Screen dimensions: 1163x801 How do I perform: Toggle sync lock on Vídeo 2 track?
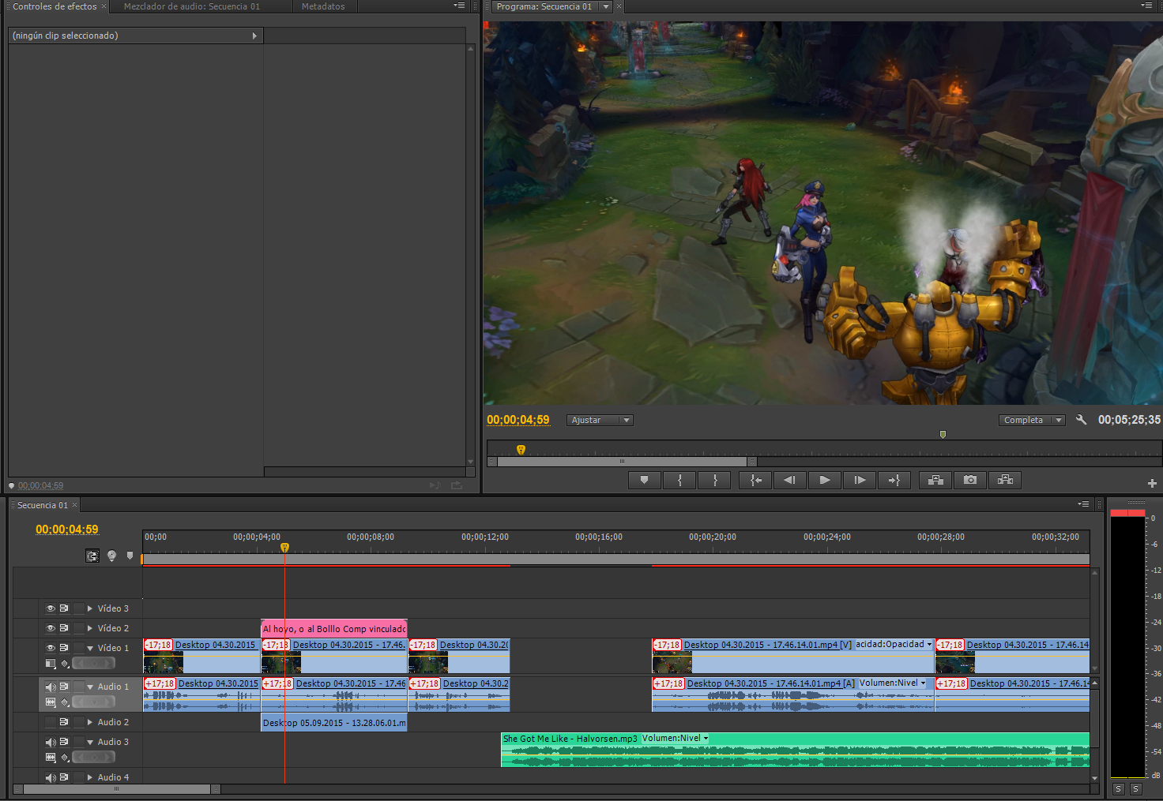[64, 628]
